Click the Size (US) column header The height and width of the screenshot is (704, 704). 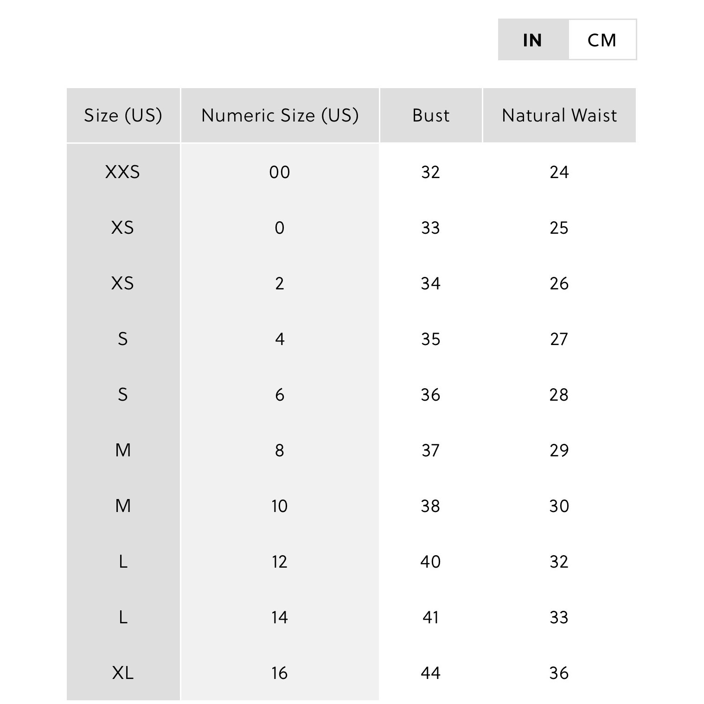click(123, 115)
